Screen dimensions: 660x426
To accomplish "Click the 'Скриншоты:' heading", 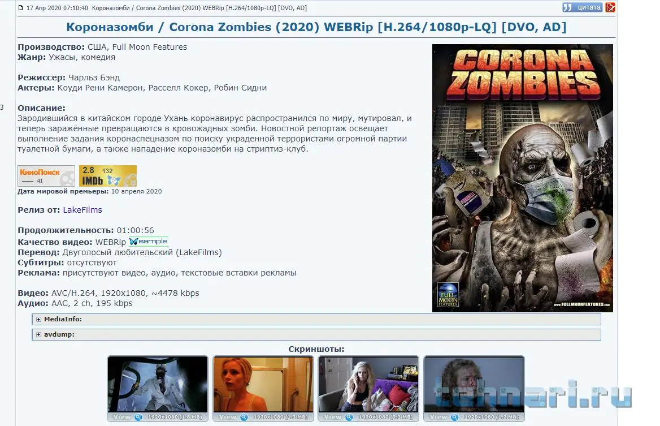I will click(x=316, y=349).
